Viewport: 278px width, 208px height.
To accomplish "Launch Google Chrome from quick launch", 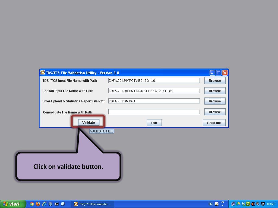I will tap(32, 204).
